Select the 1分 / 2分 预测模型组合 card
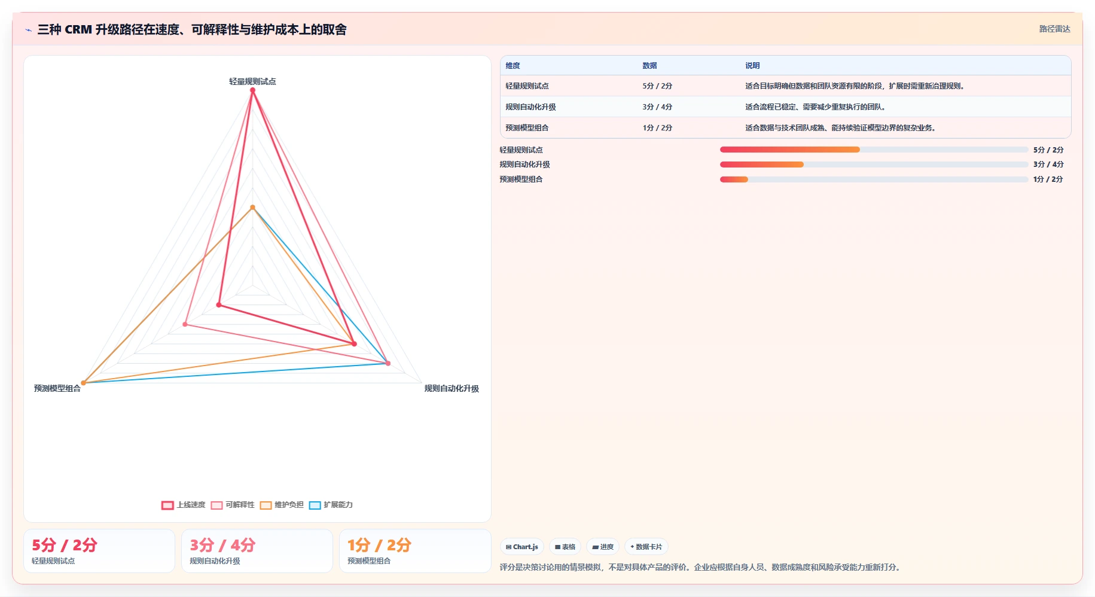 415,551
